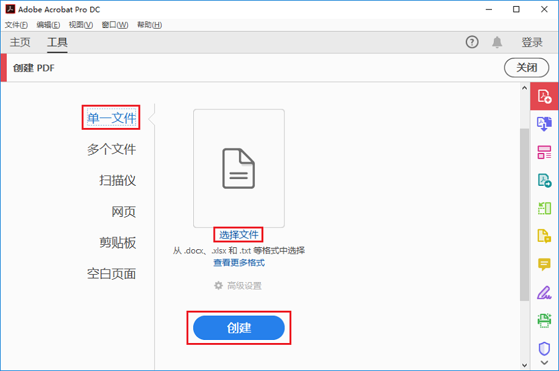Open the green Print Production icon
This screenshot has width=559, height=371.
(544, 320)
